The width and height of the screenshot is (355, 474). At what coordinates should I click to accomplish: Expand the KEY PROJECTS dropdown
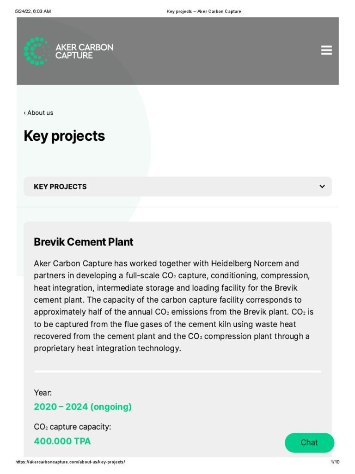click(177, 187)
